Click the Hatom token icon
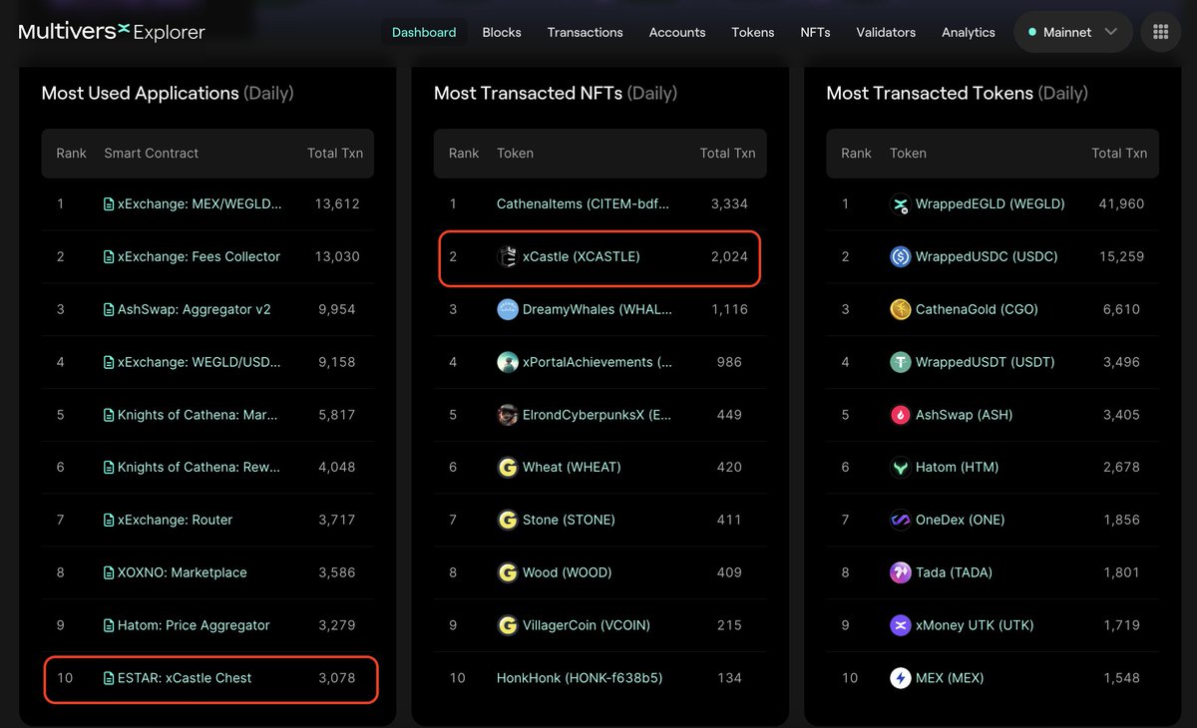Screen dimensions: 1197x728 (900, 468)
